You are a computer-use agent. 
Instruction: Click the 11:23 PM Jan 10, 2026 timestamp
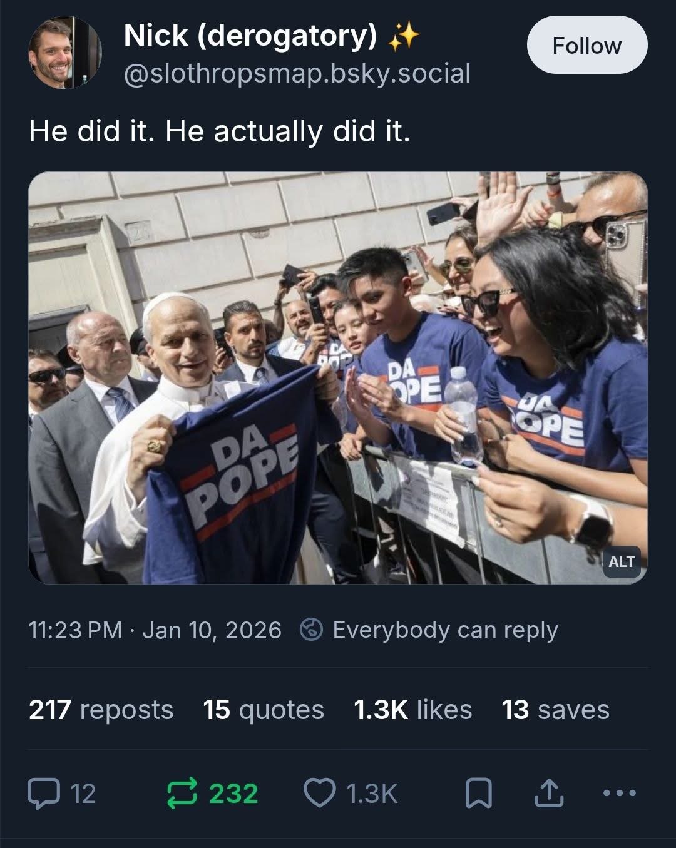pyautogui.click(x=155, y=630)
